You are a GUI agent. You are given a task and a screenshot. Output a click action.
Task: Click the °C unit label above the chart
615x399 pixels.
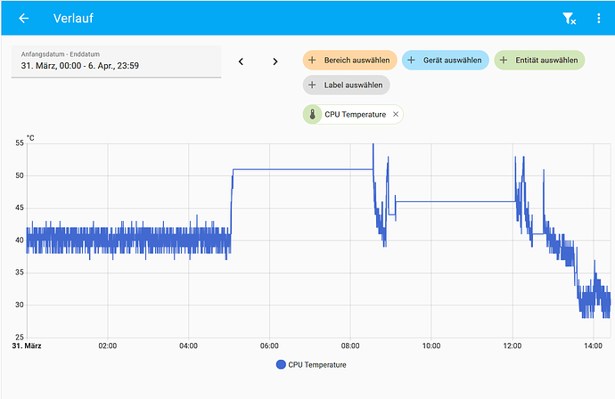point(30,138)
